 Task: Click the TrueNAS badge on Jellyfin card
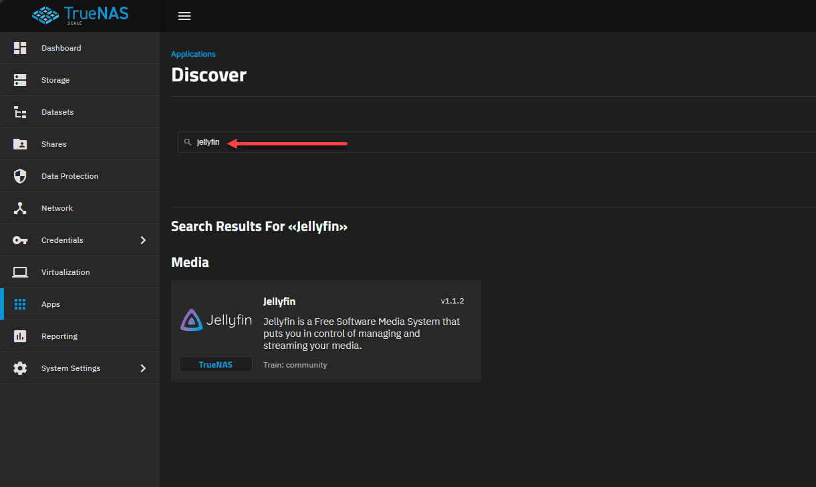click(216, 364)
